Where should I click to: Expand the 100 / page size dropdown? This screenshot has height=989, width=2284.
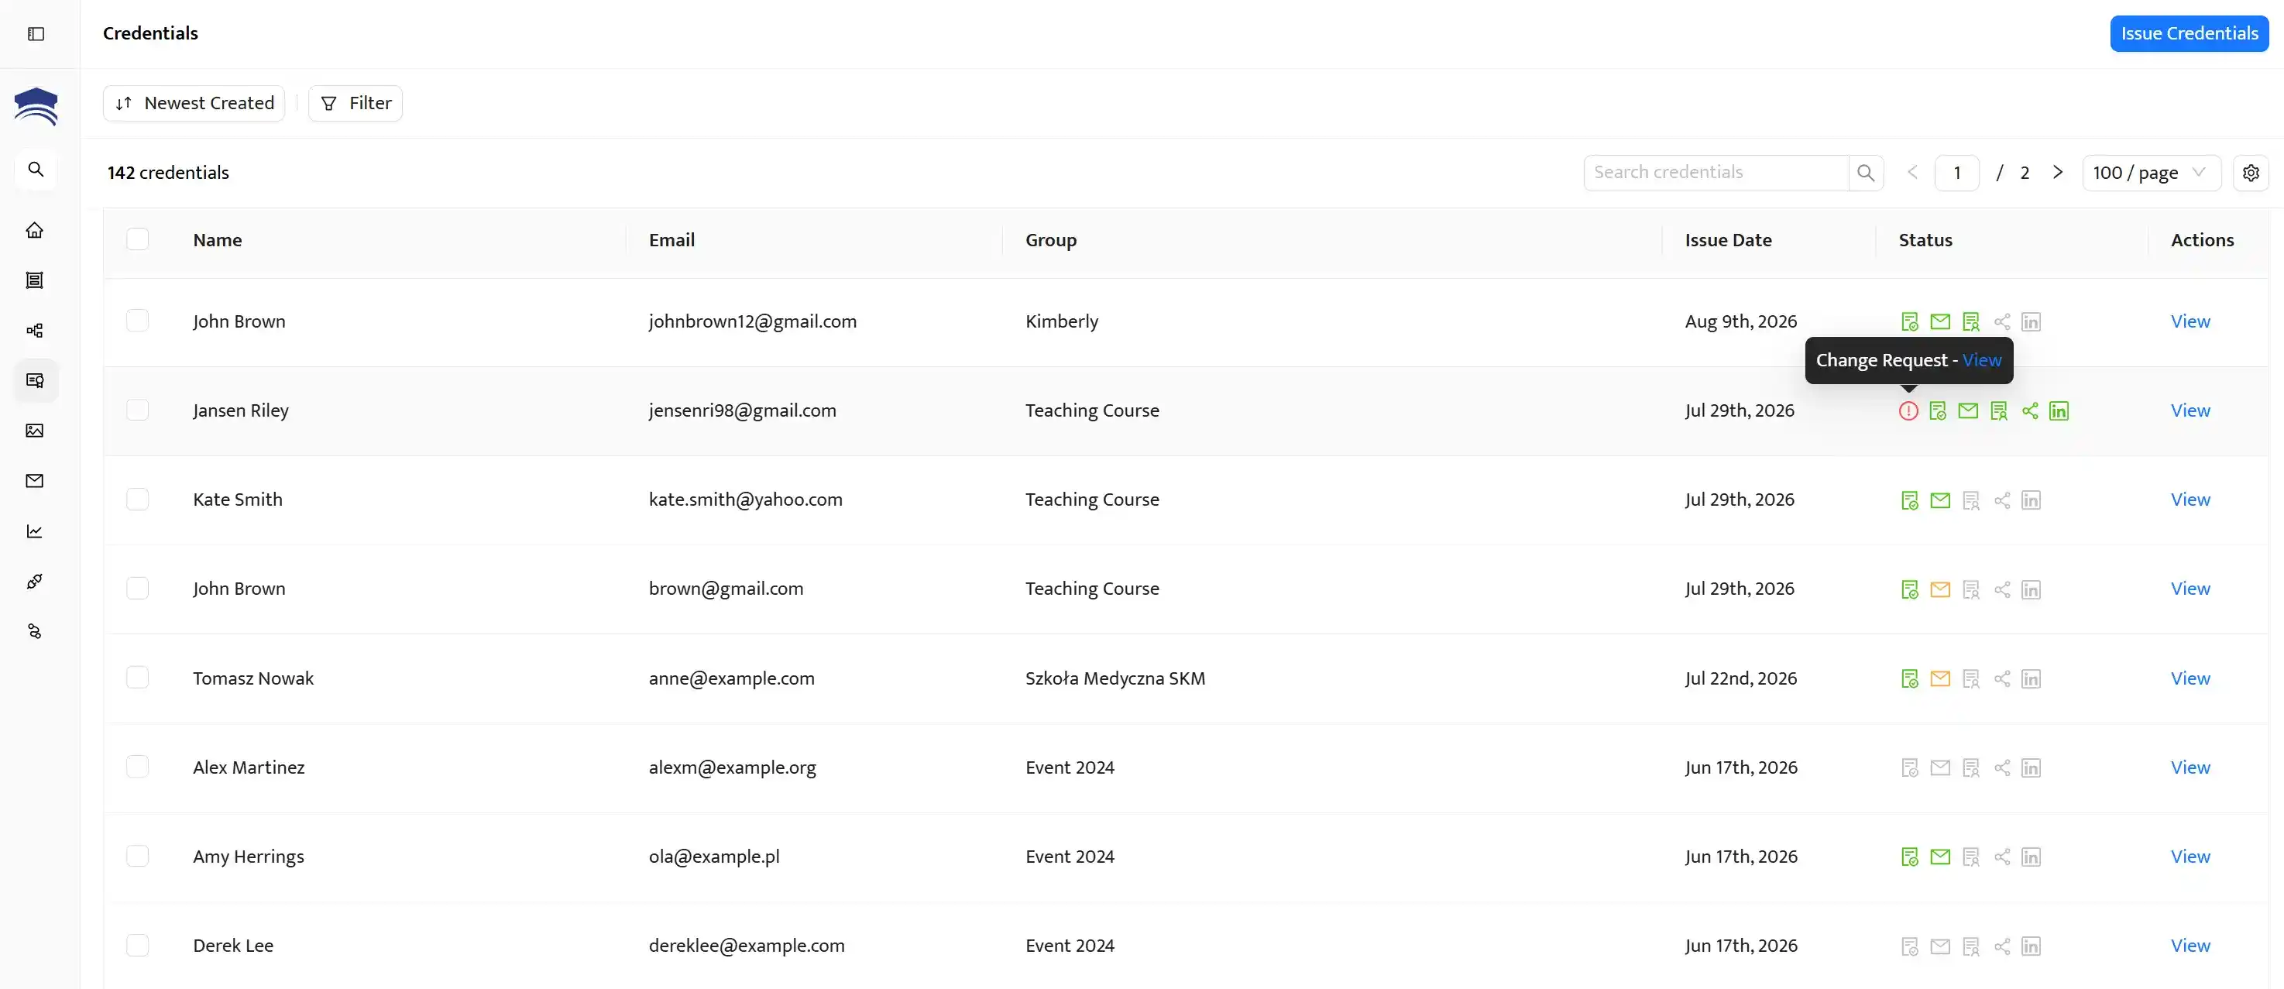[2149, 173]
